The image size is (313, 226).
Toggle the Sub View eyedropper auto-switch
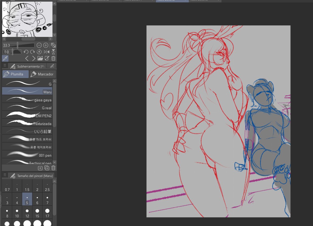click(5, 59)
